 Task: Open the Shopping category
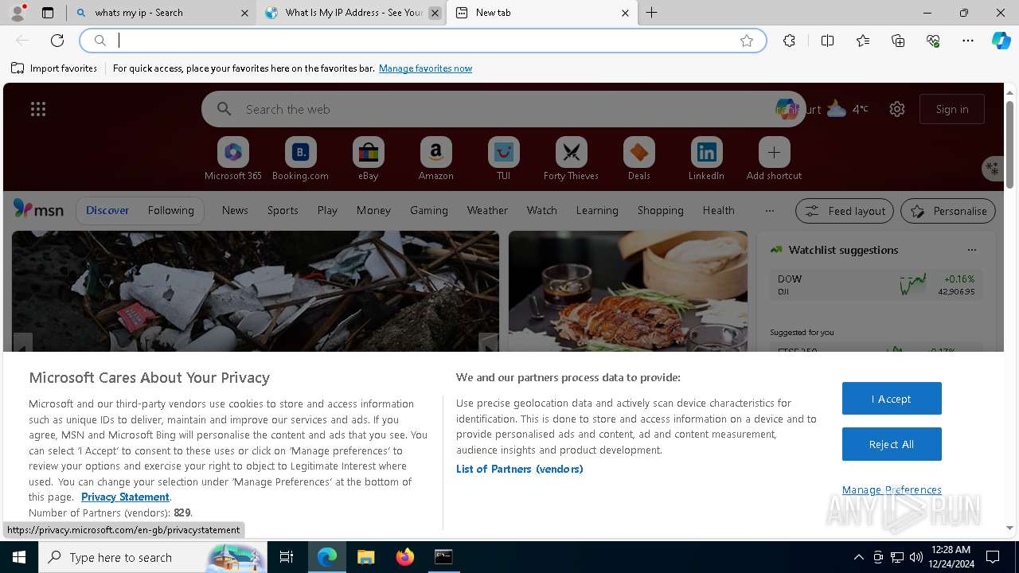click(661, 210)
